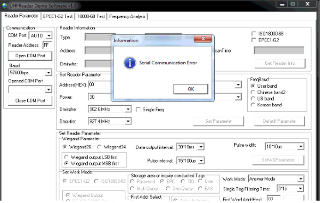Viewport: 320px width, 203px height.
Task: Click OK in the Information dialog
Action: click(191, 89)
